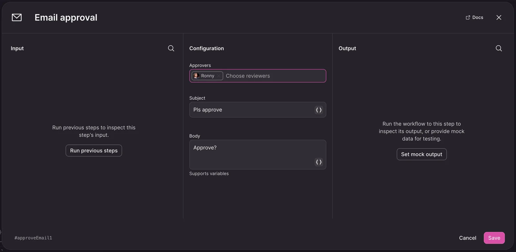Click the Supports variables hint text

tap(209, 173)
